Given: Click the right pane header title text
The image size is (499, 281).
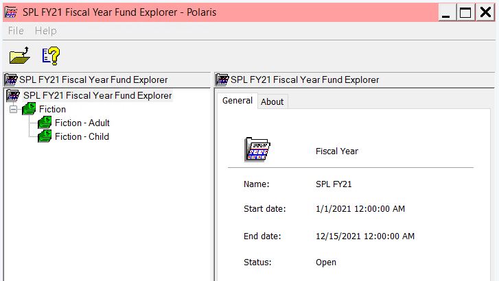Looking at the screenshot, I should [x=305, y=80].
